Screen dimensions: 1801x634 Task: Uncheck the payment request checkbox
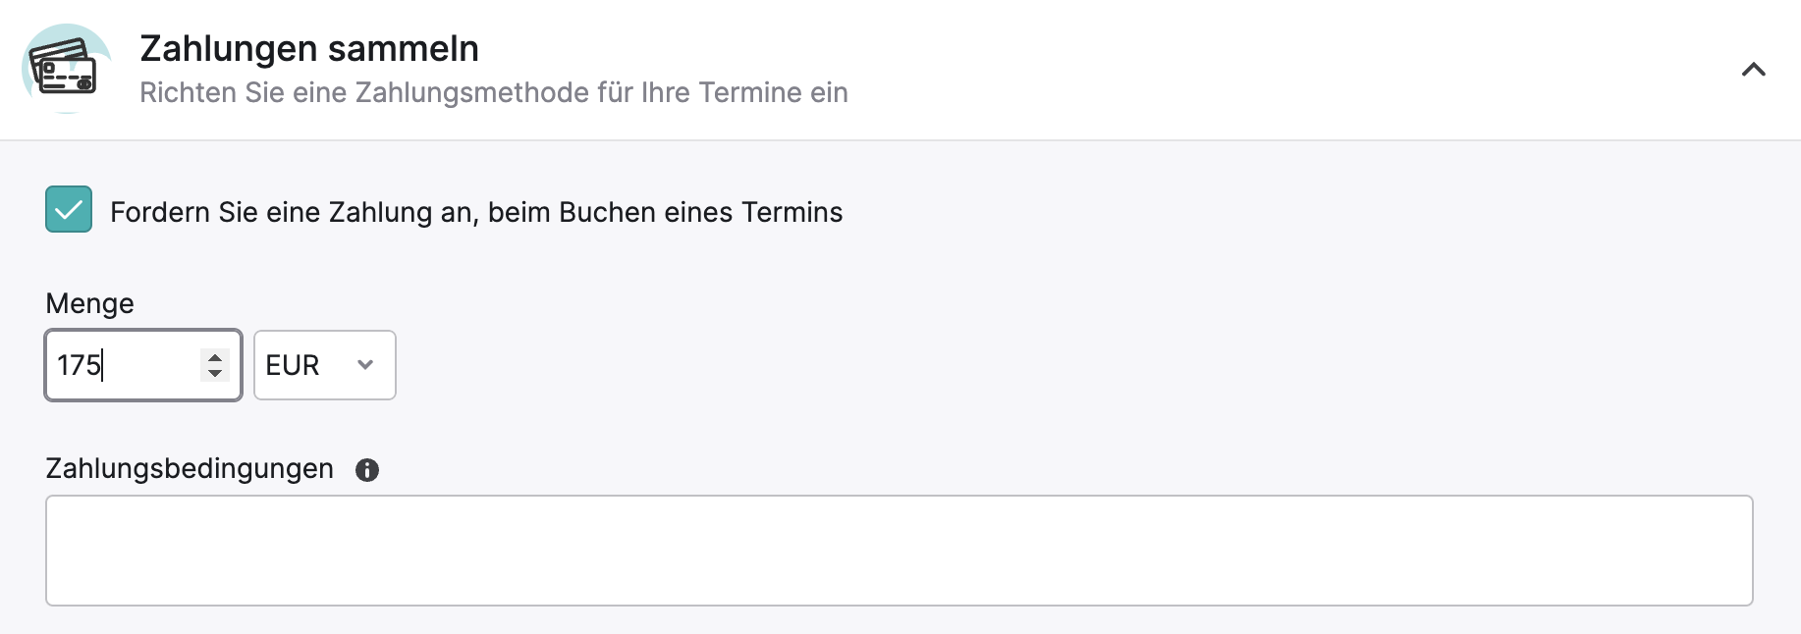tap(69, 209)
